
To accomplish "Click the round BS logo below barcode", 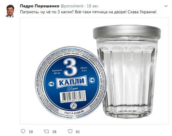I will 73,106.
